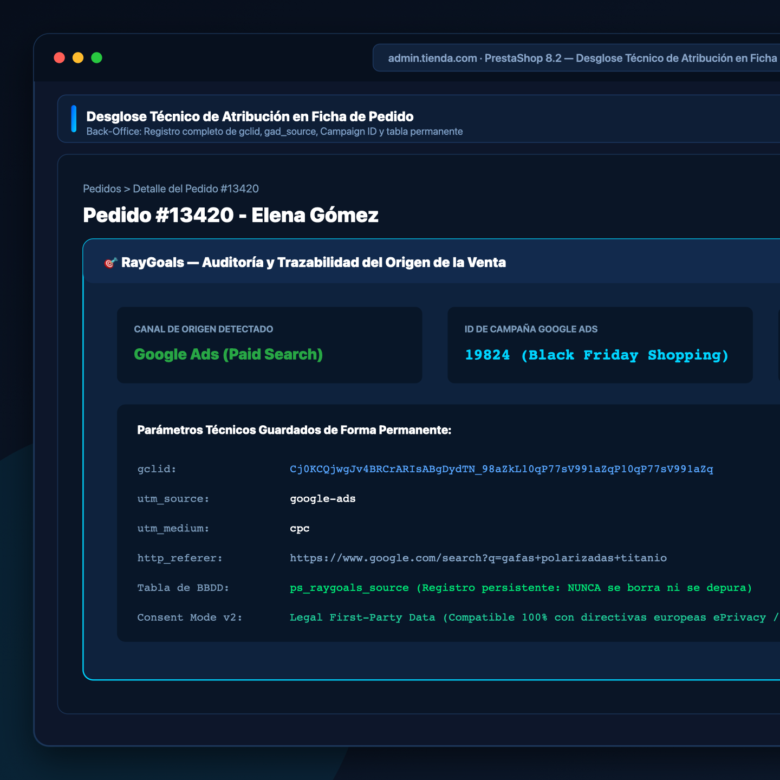Viewport: 780px width, 780px height.
Task: Open the google.com search referer URL
Action: (478, 558)
